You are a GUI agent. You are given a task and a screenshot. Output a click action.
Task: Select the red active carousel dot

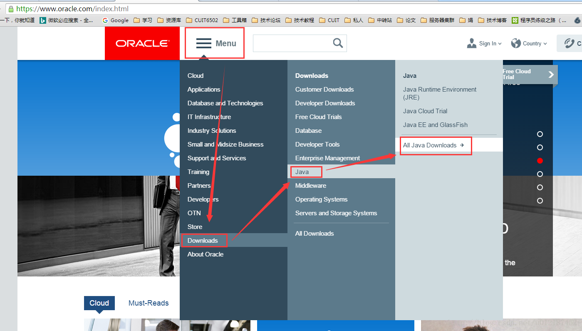pos(540,161)
